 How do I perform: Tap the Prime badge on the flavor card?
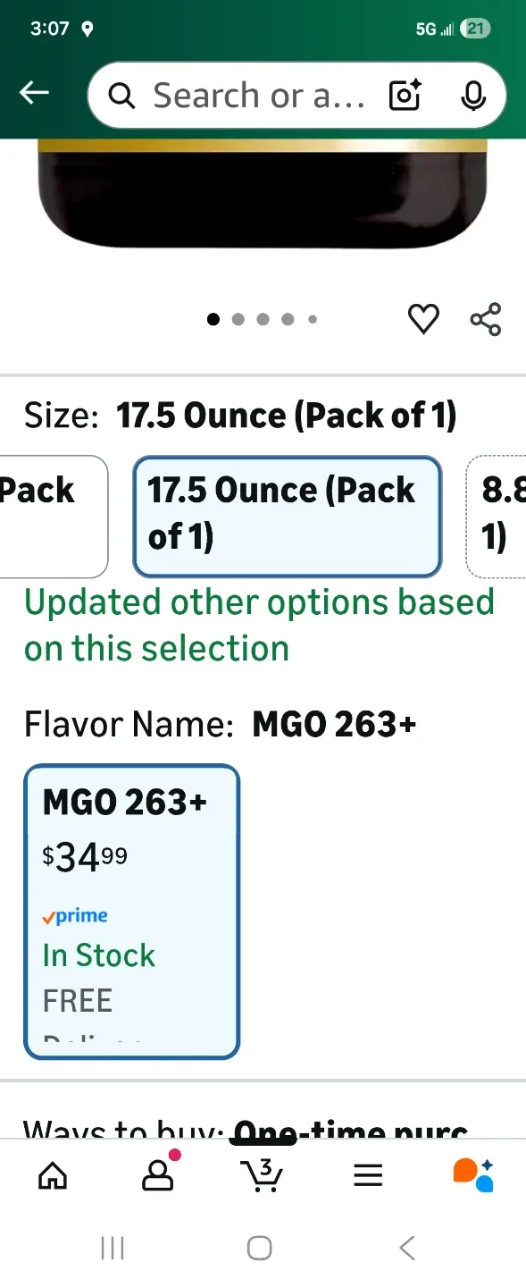pos(75,915)
